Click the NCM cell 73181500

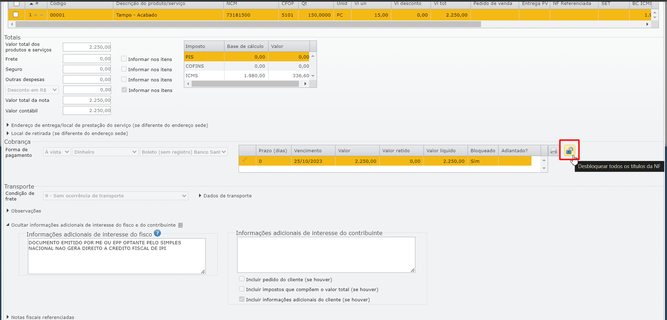coord(251,15)
